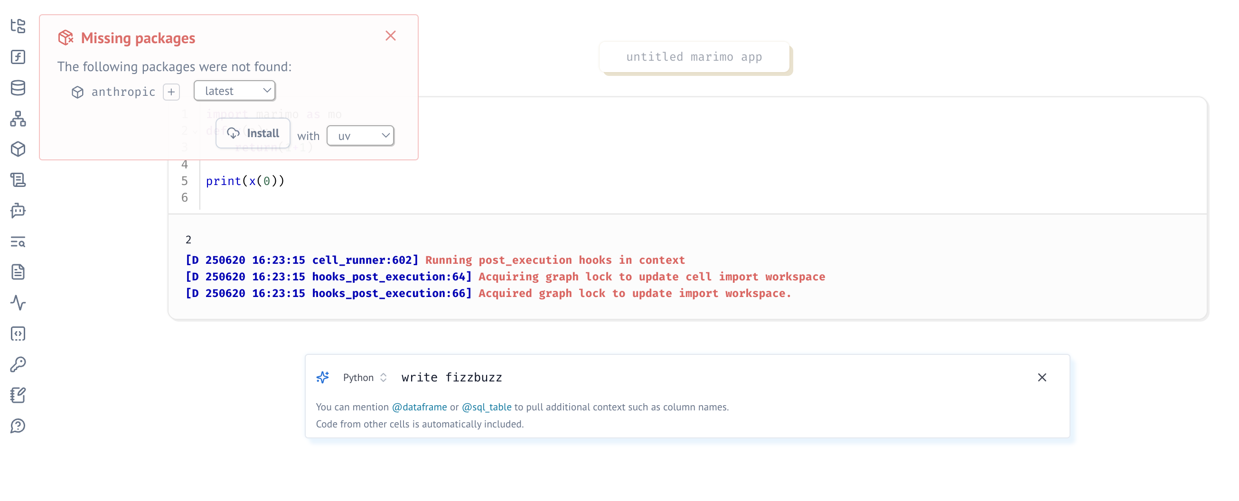This screenshot has height=501, width=1239.
Task: Click the output value 2
Action: click(188, 240)
